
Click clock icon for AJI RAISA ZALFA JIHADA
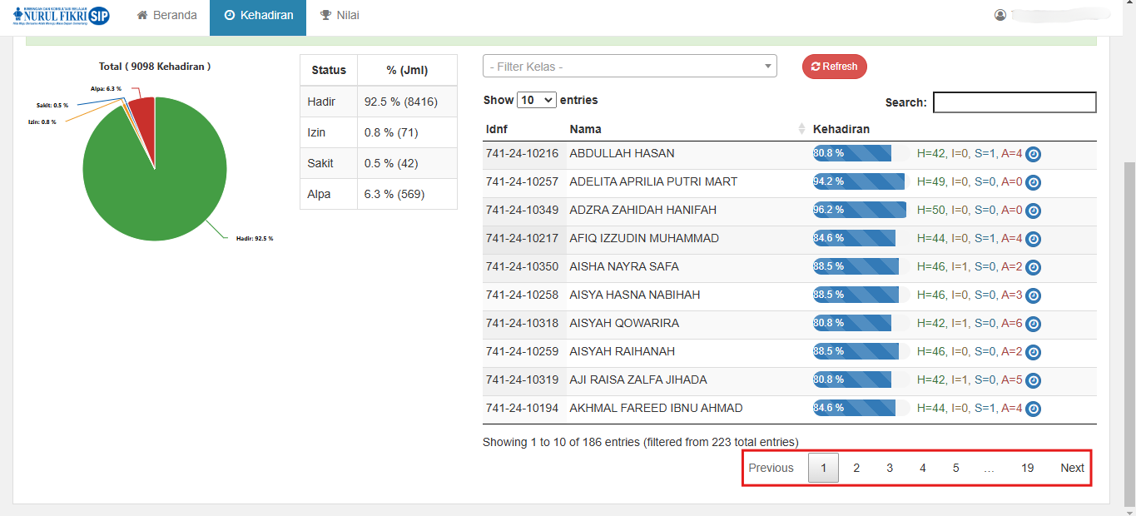click(x=1033, y=380)
